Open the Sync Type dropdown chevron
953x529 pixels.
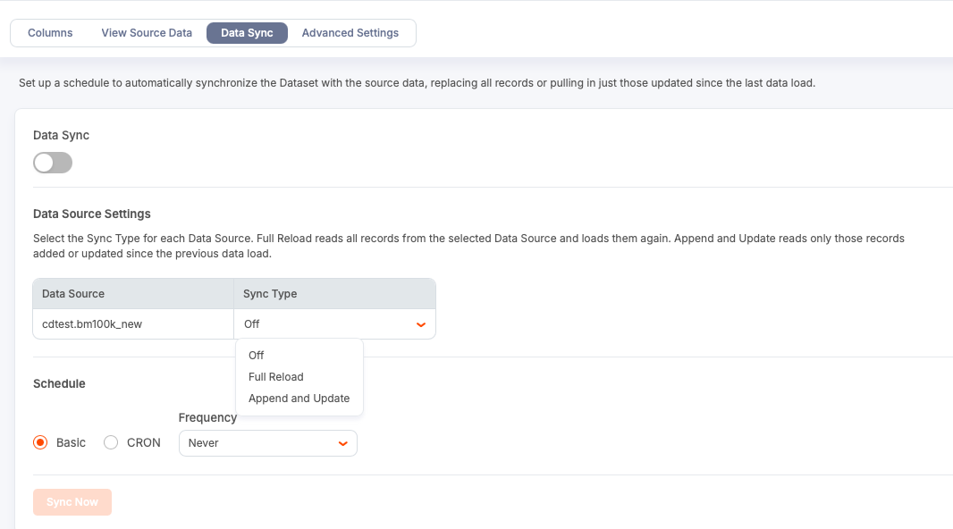[420, 323]
